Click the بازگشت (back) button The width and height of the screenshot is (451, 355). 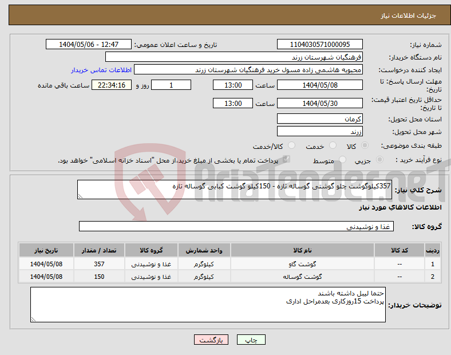click(x=211, y=340)
